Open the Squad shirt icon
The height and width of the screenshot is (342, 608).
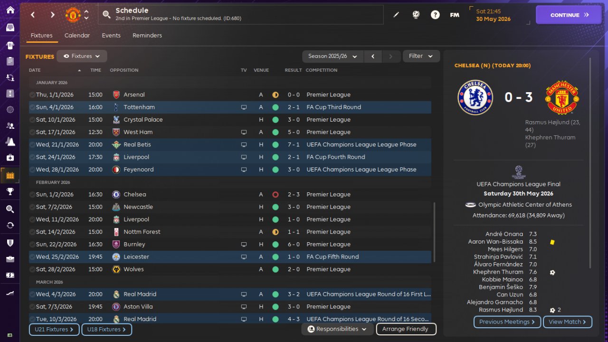point(10,45)
